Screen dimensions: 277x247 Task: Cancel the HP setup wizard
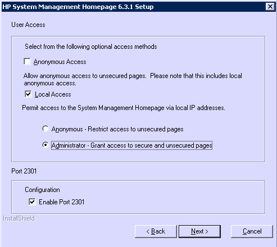(x=252, y=231)
